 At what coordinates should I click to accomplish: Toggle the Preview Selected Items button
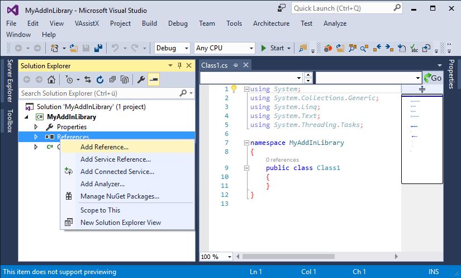[x=153, y=79]
